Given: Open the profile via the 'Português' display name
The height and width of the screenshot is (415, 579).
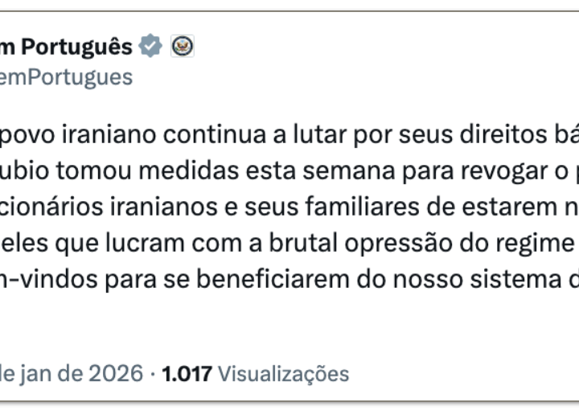Looking at the screenshot, I should pyautogui.click(x=76, y=47).
